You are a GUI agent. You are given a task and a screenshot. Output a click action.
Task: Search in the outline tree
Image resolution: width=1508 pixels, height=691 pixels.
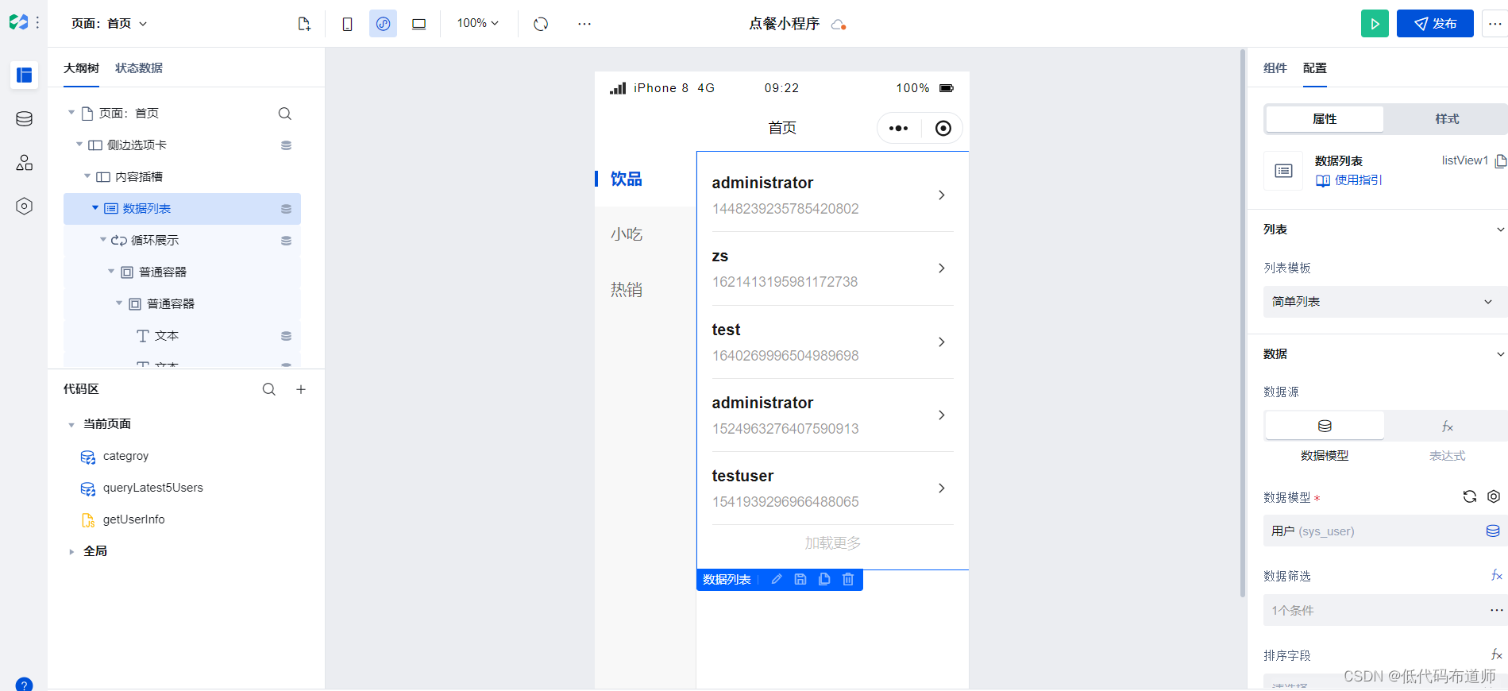point(285,114)
